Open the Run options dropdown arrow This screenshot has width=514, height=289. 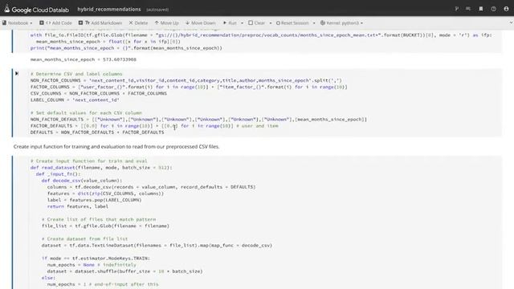242,23
